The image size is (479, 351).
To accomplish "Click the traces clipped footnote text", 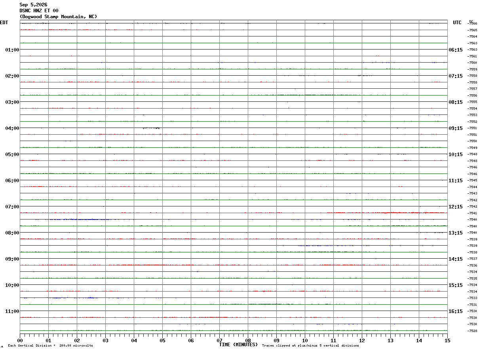I will (310, 346).
